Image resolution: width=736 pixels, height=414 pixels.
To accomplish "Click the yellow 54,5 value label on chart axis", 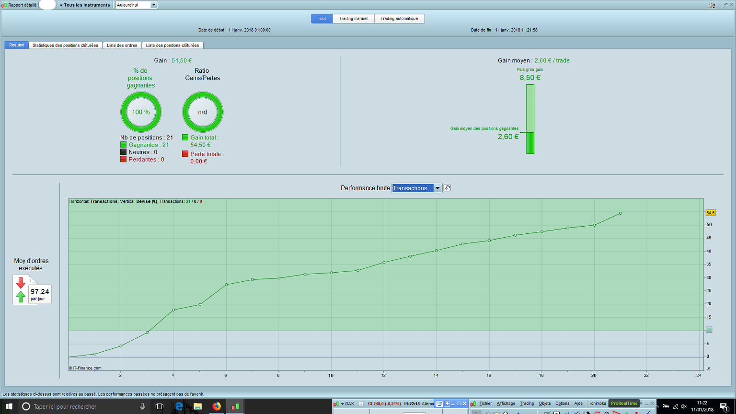I will click(x=711, y=213).
